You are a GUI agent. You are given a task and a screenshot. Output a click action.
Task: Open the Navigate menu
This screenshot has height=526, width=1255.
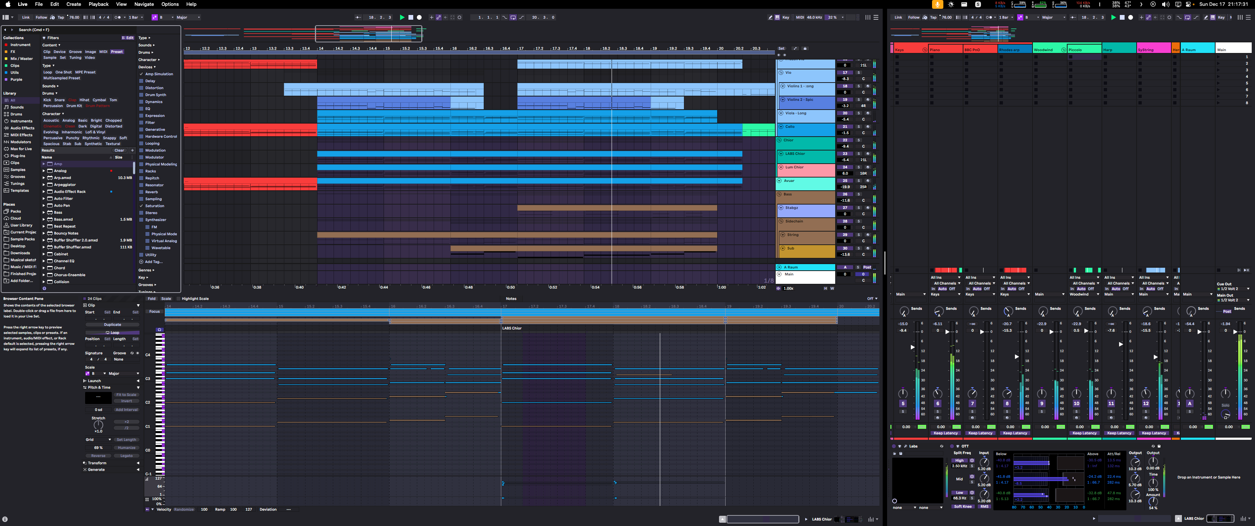(x=144, y=4)
